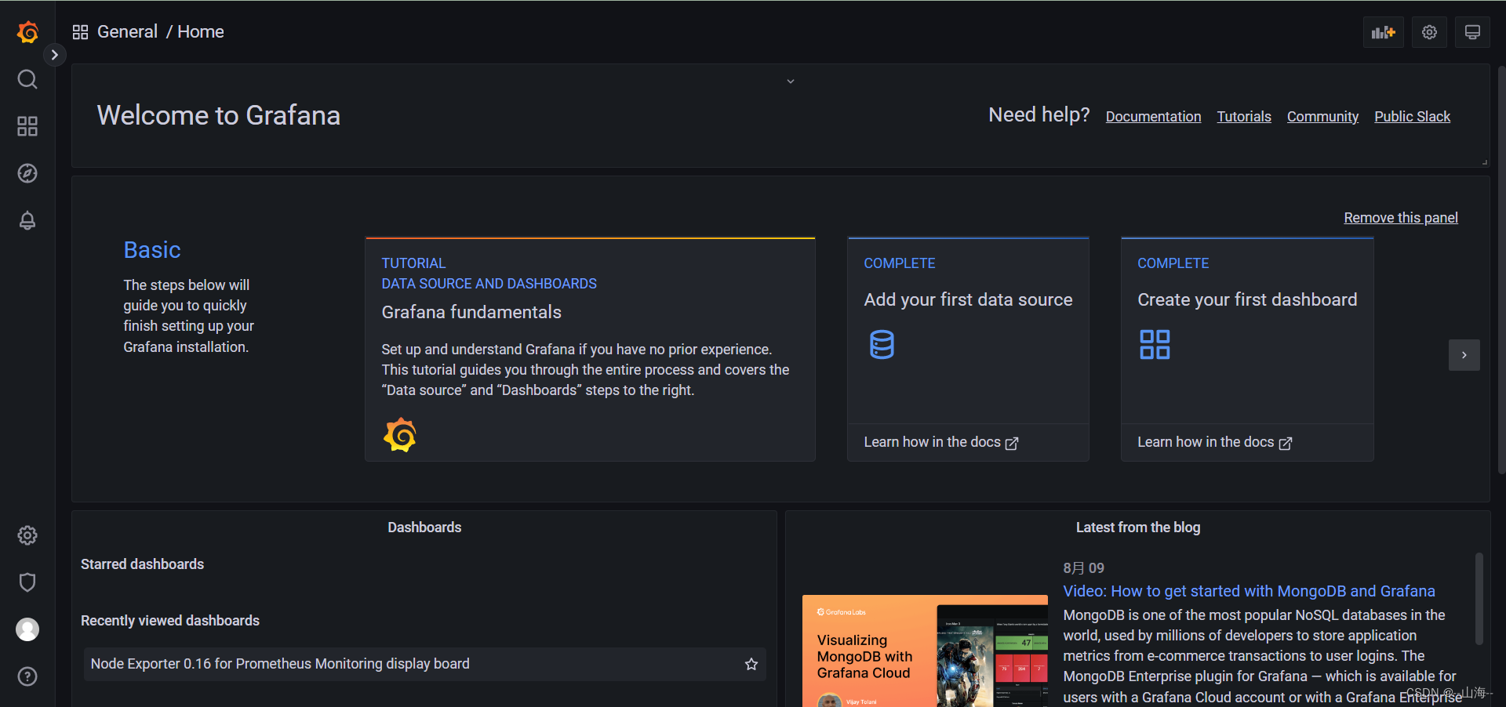Click the Starred dashboards label
Screen dimensions: 1506x707
[x=142, y=564]
